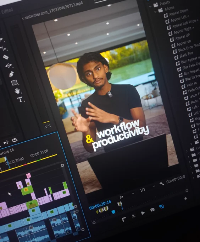
Task: Click the blue playhead on monitor scrubber
Action: (122, 208)
